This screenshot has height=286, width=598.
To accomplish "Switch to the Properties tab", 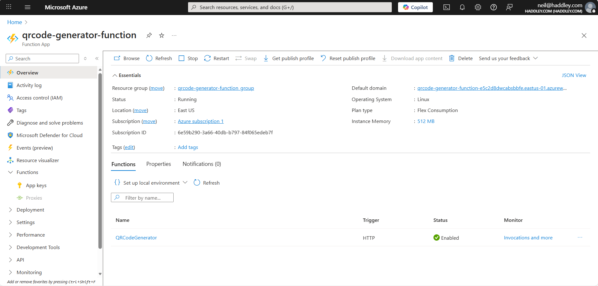I will (x=159, y=164).
